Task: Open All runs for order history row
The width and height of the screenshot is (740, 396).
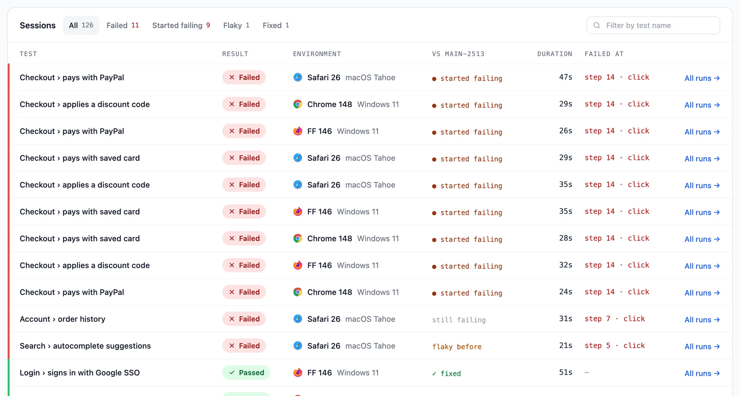Action: 702,319
